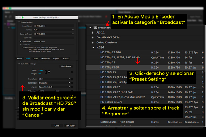Screen dimensions: 206x137
Task: Open the Format dropdown showing H.264
Action: point(54,30)
